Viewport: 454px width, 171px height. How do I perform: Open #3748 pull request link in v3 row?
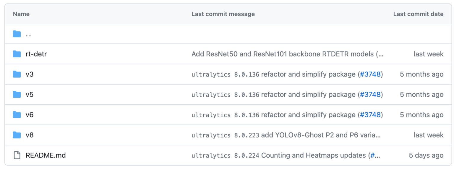point(370,74)
